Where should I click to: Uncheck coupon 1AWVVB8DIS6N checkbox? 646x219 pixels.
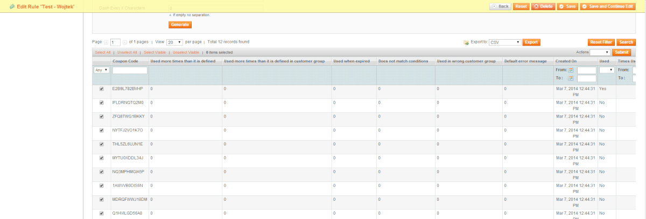[101, 186]
